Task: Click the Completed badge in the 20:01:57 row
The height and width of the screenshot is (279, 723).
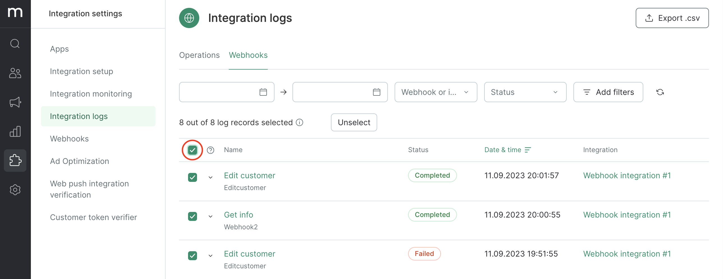Action: [432, 175]
